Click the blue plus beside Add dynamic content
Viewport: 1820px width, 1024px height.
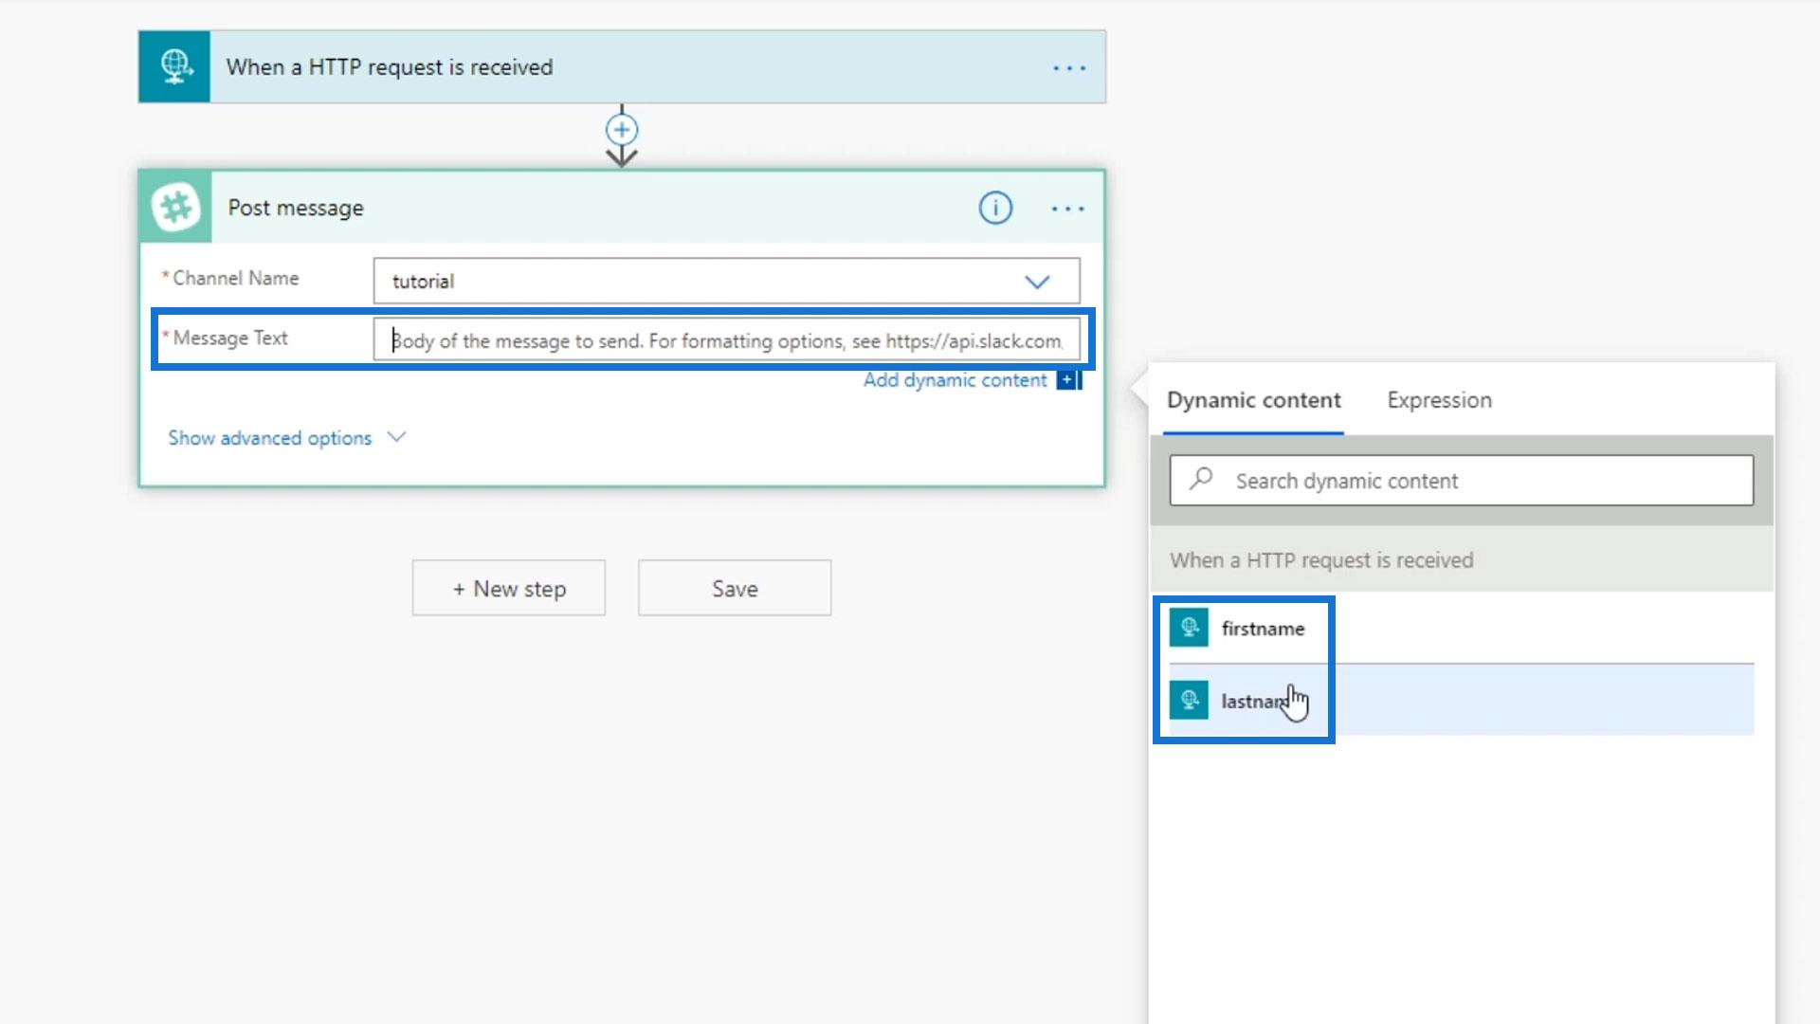[1067, 380]
